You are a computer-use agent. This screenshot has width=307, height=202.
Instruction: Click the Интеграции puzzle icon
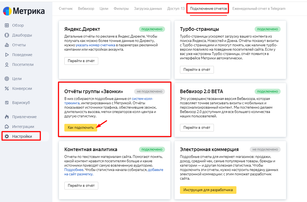coord(7,127)
